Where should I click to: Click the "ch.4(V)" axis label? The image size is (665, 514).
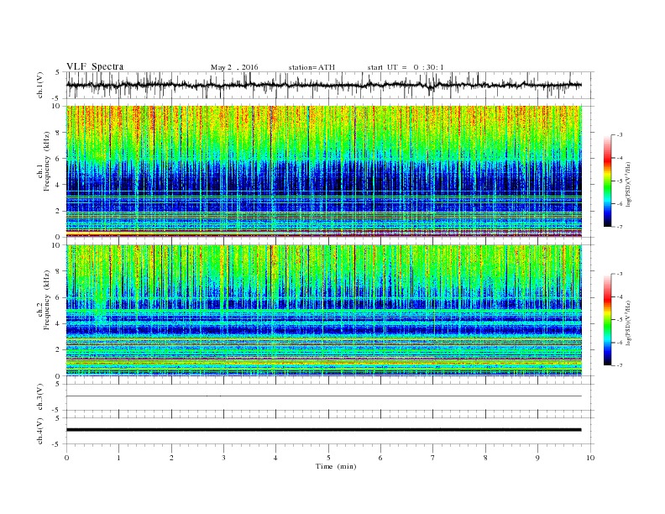point(39,431)
